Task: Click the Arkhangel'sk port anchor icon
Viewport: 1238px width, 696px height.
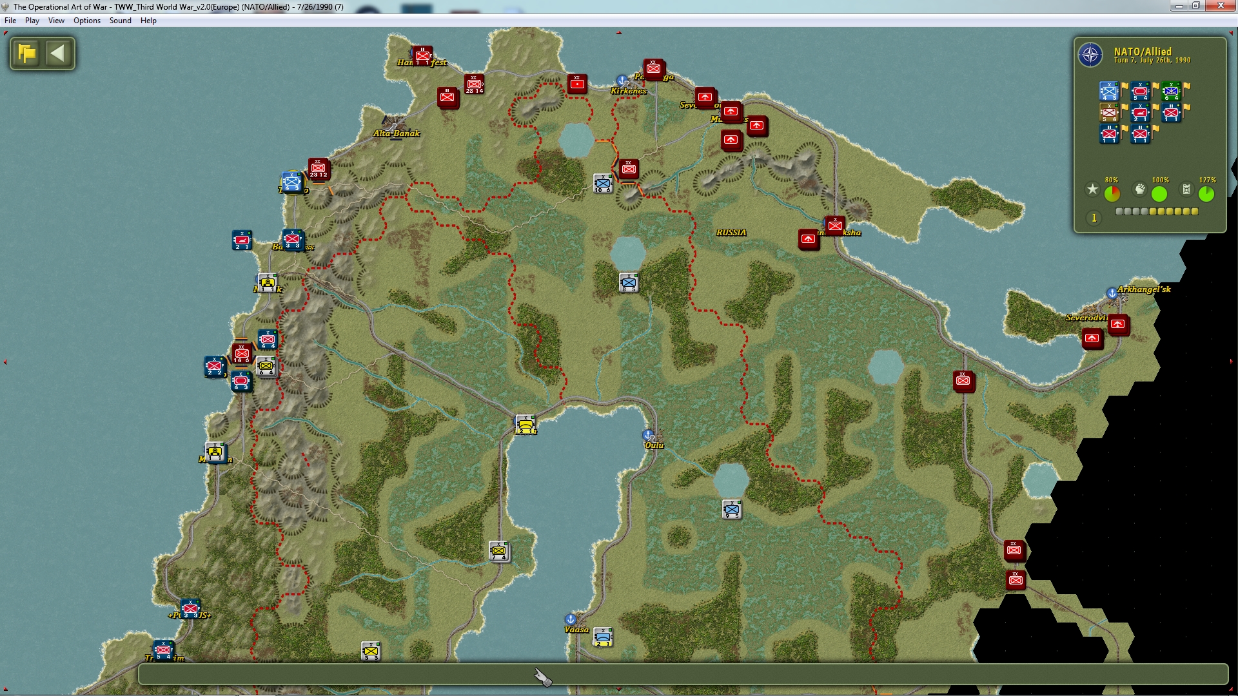Action: (x=1112, y=293)
